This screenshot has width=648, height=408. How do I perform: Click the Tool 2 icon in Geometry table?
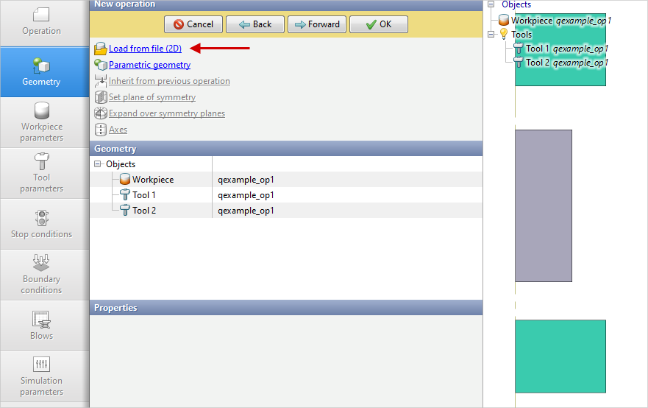click(124, 211)
